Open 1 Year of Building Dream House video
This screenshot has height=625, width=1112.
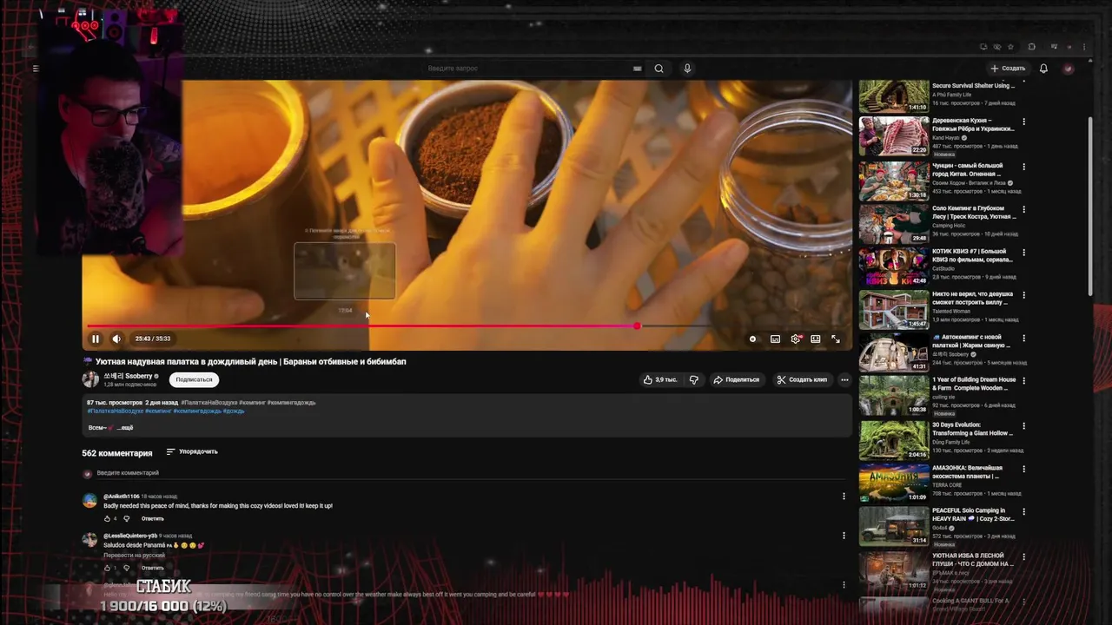pyautogui.click(x=894, y=397)
